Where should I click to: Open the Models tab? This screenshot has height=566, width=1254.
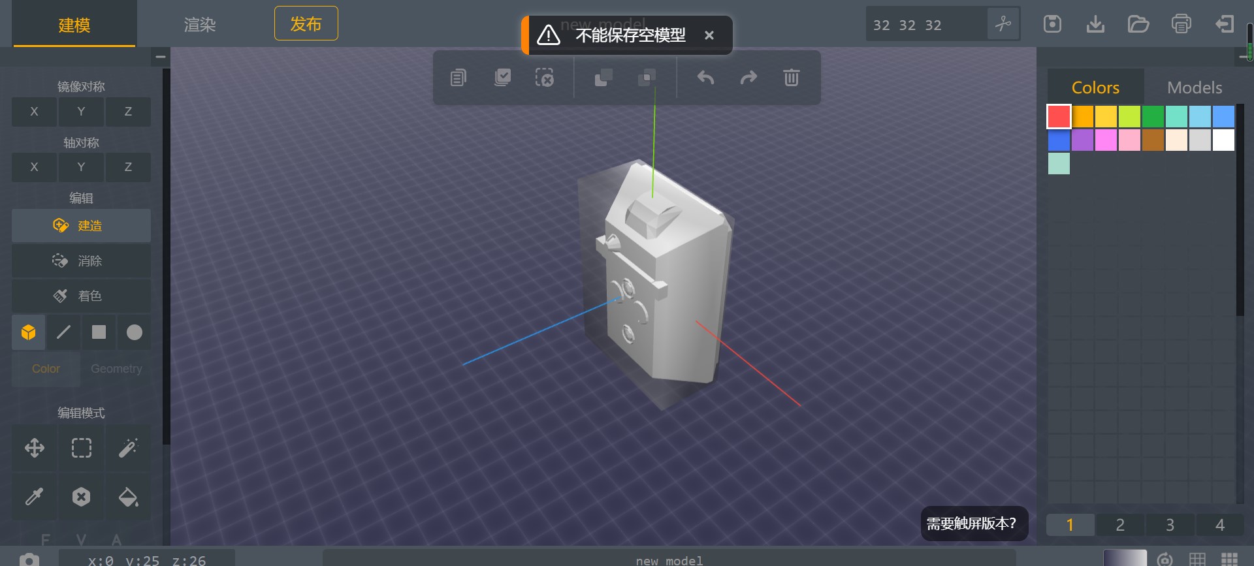coord(1195,87)
